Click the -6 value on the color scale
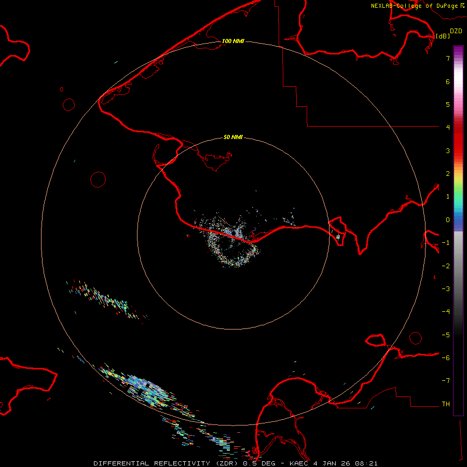This screenshot has height=467, width=467. click(446, 358)
